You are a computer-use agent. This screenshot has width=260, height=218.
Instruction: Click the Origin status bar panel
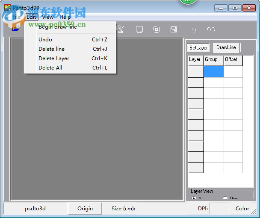(x=85, y=209)
